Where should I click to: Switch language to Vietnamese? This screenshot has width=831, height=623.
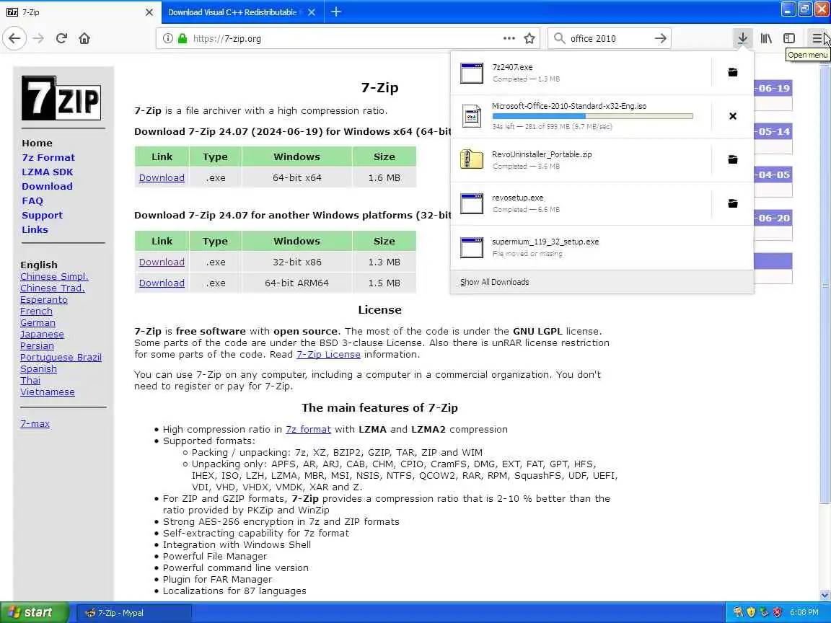point(47,392)
